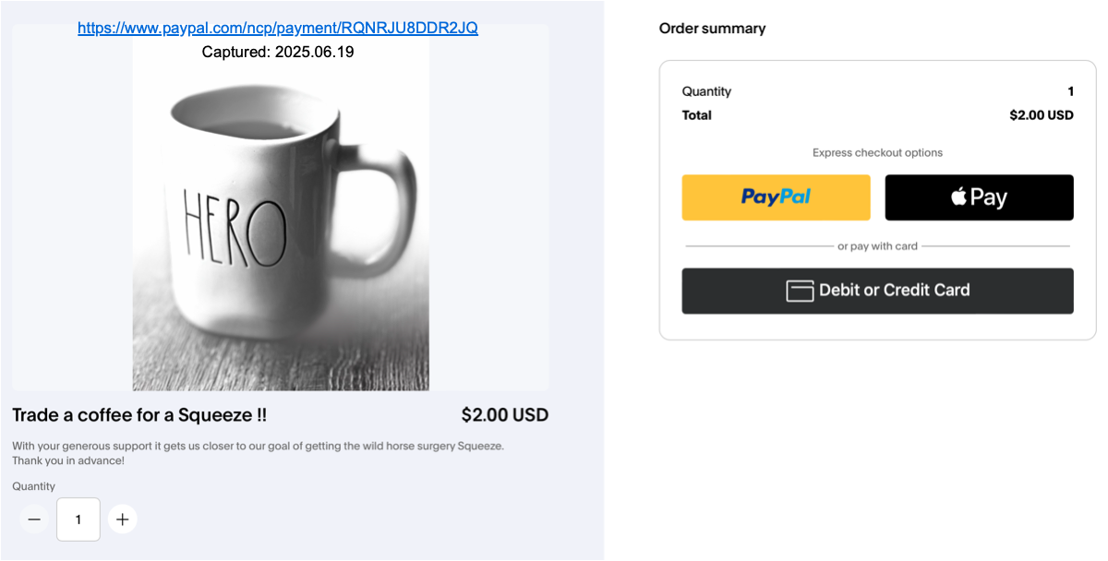Click the 'Express checkout options' label

click(877, 153)
